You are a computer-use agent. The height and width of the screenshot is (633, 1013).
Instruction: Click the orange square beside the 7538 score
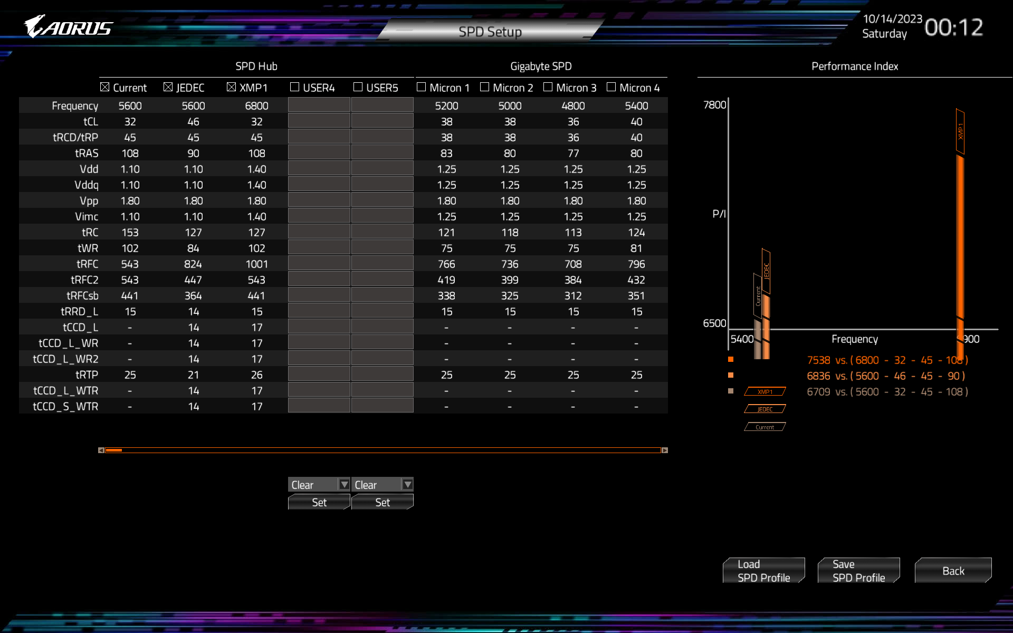pyautogui.click(x=731, y=359)
